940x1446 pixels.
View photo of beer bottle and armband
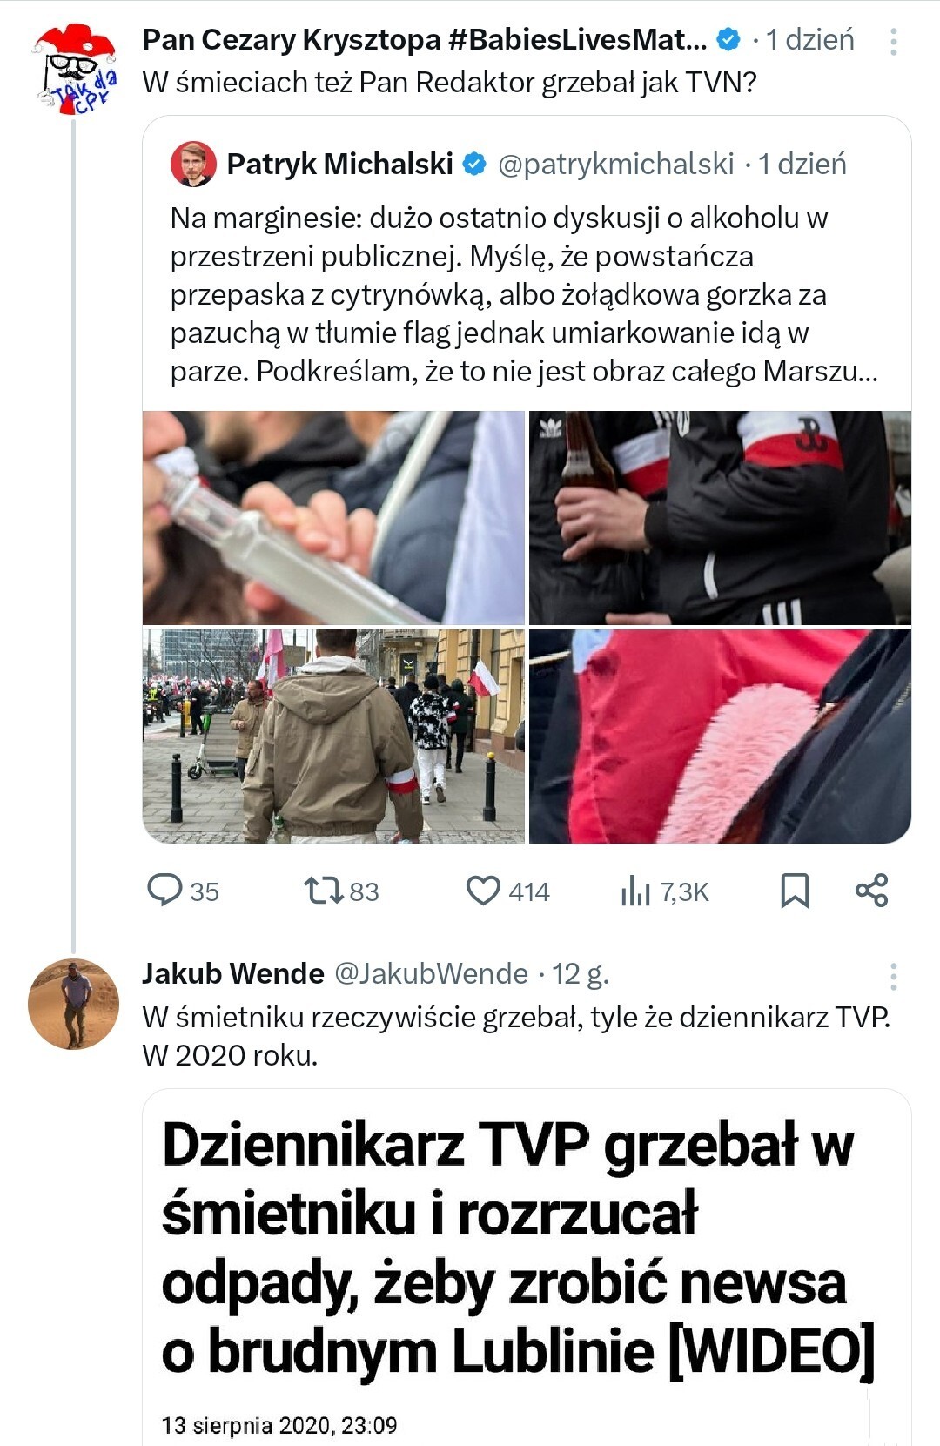click(720, 517)
